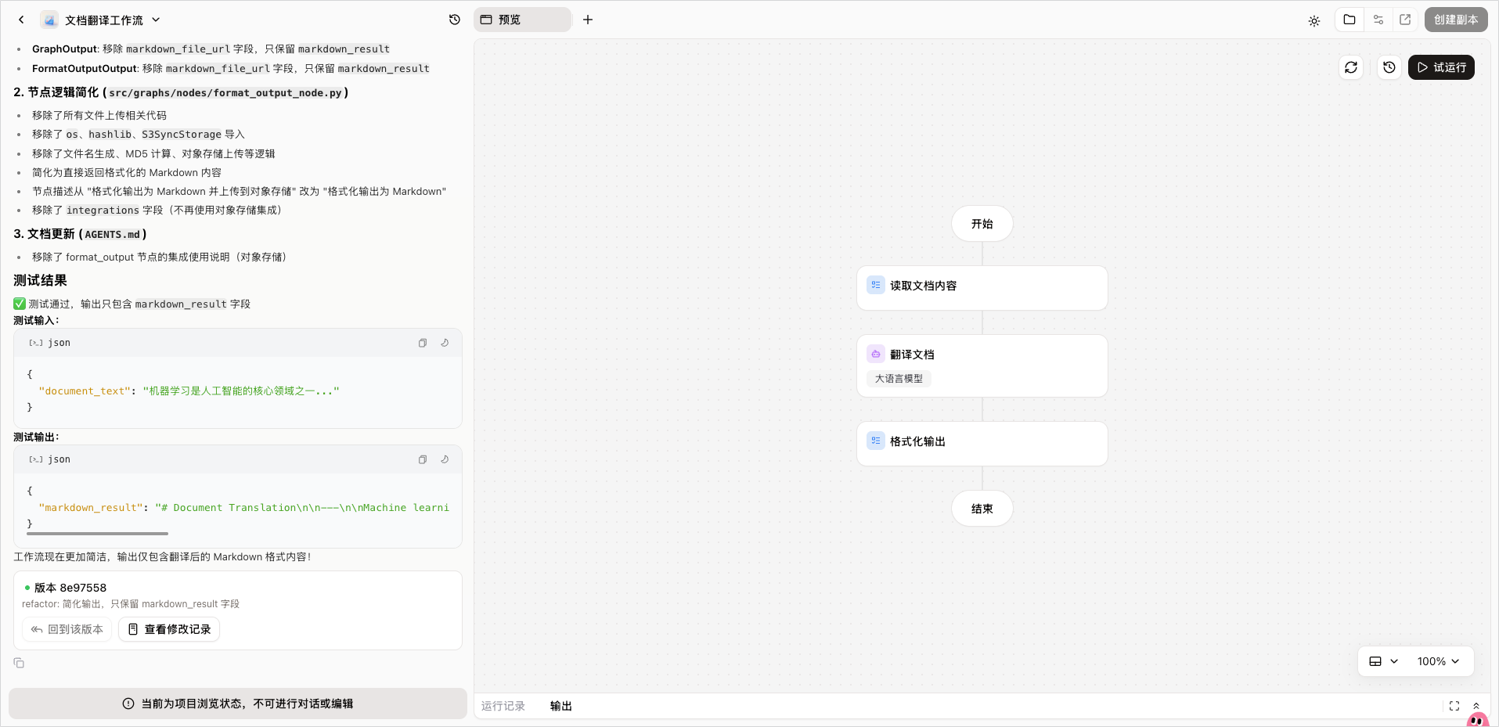Toggle the light/dark theme sun icon
This screenshot has width=1499, height=727.
[x=1314, y=21]
